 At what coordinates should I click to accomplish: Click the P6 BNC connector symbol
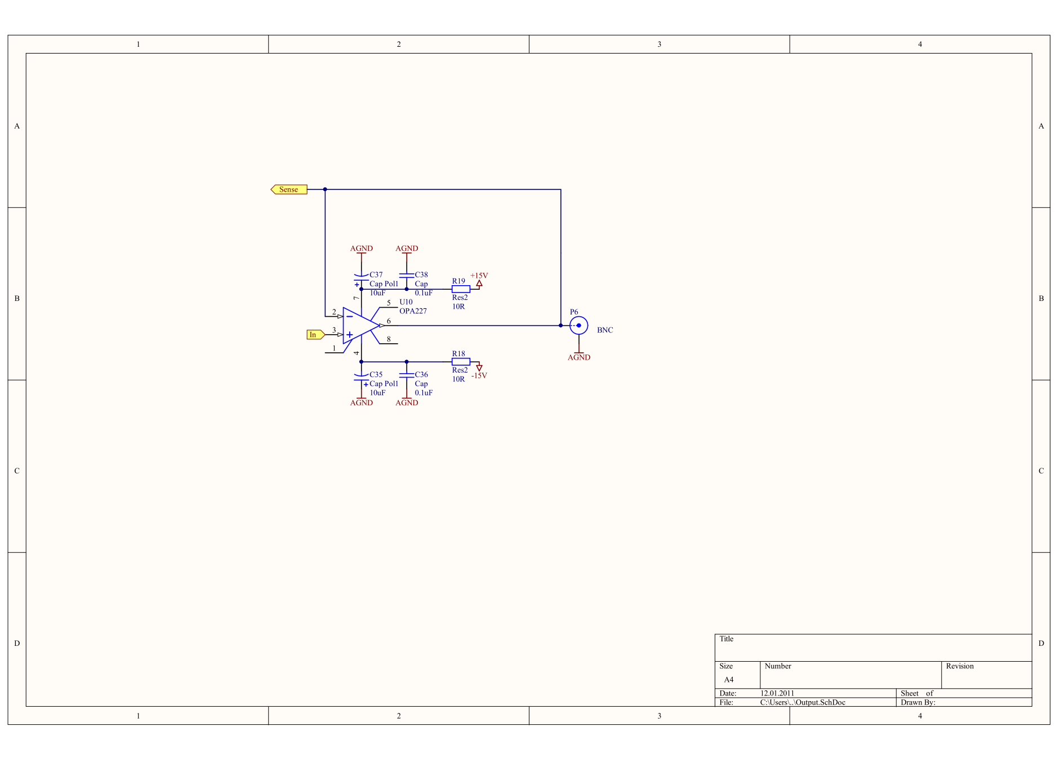click(578, 325)
